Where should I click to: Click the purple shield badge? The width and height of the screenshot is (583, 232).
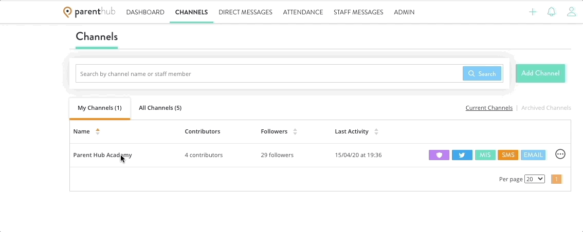tap(439, 155)
